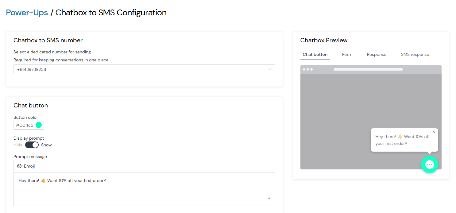Screen dimensions: 456x213
Task: Toggle the Display prompt switch
Action: (32, 145)
